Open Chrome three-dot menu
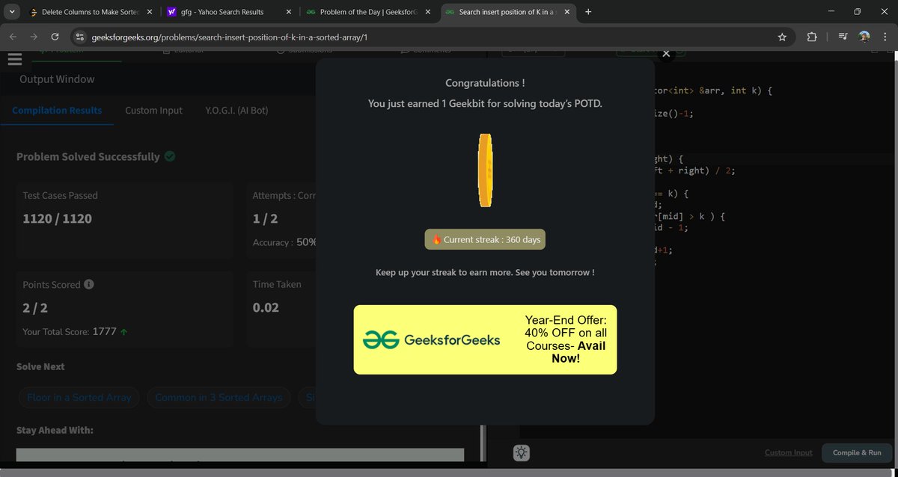Image resolution: width=898 pixels, height=477 pixels. tap(885, 37)
